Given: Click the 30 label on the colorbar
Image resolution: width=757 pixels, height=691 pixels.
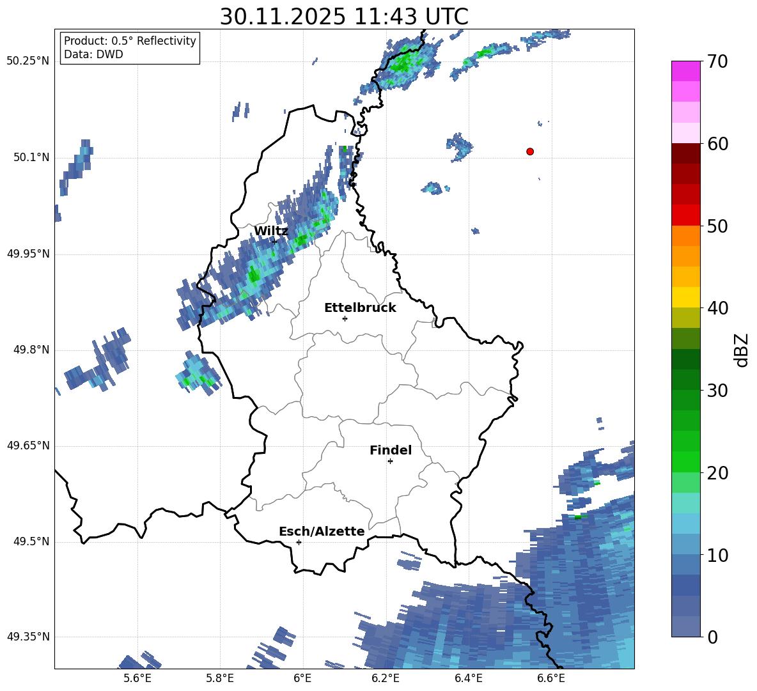Looking at the screenshot, I should pos(717,391).
